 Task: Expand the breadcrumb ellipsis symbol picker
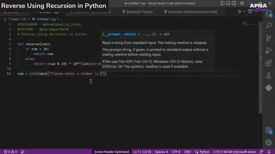click(x=61, y=19)
